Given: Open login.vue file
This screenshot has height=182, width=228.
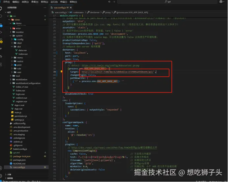Looking at the screenshot, I should pos(20,94).
